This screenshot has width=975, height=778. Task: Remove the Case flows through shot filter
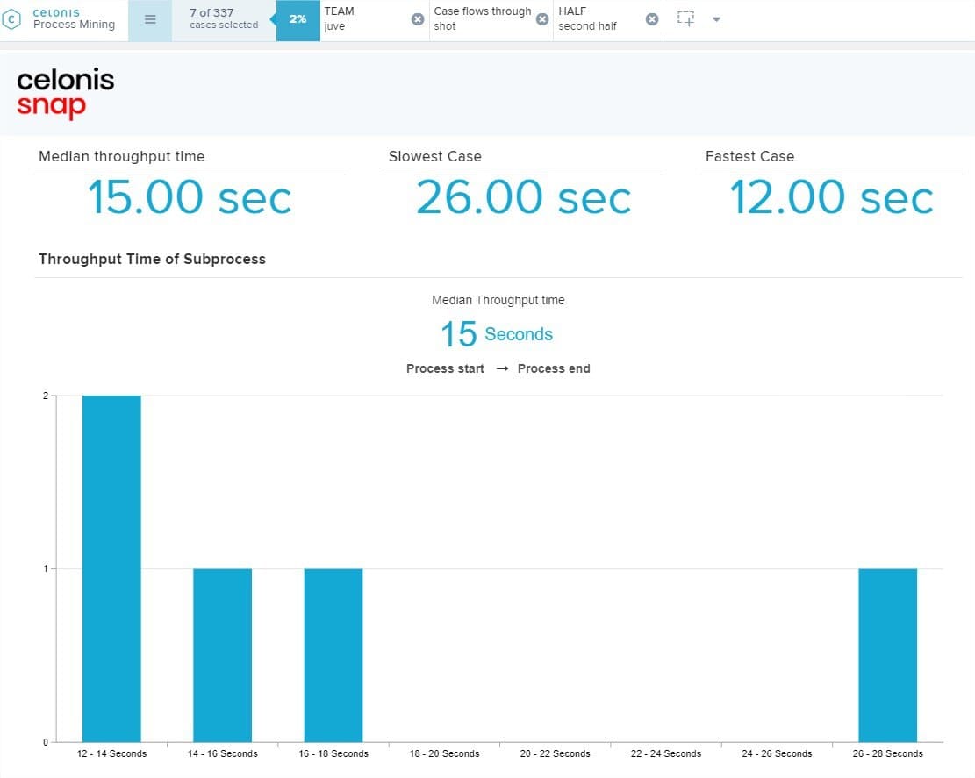(x=542, y=19)
